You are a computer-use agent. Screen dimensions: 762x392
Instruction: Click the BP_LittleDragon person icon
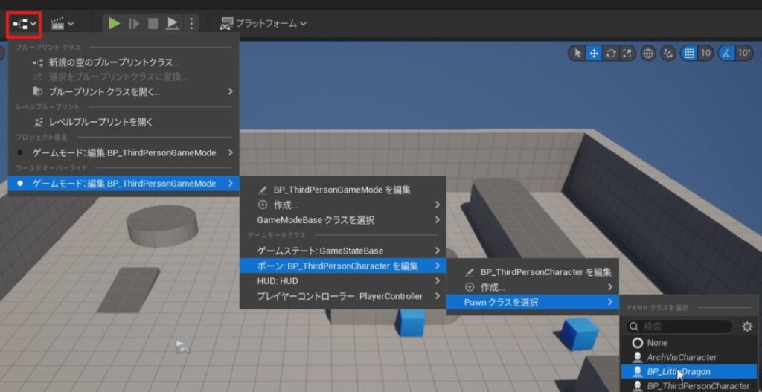(x=637, y=372)
